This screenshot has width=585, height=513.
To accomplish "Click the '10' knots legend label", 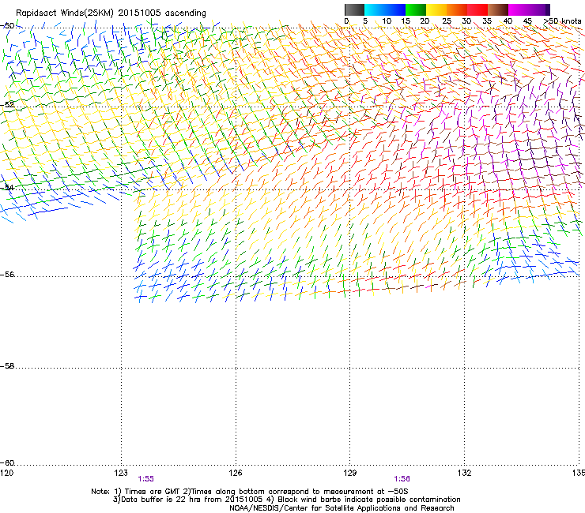I will click(387, 21).
